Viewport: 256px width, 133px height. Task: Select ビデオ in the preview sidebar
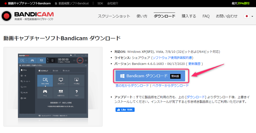pos(24,87)
